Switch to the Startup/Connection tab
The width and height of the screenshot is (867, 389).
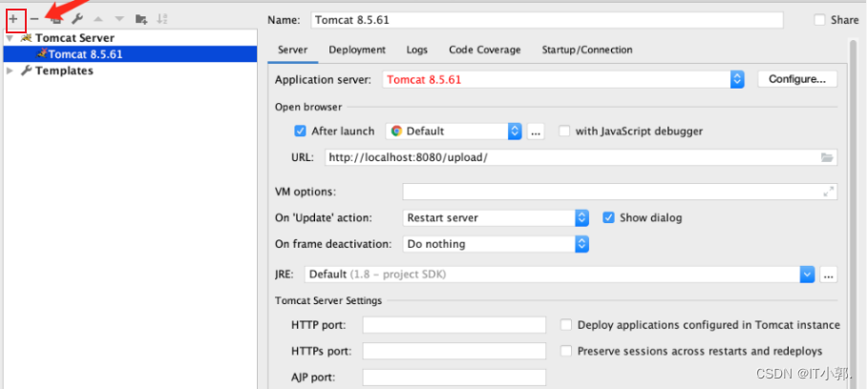click(587, 50)
